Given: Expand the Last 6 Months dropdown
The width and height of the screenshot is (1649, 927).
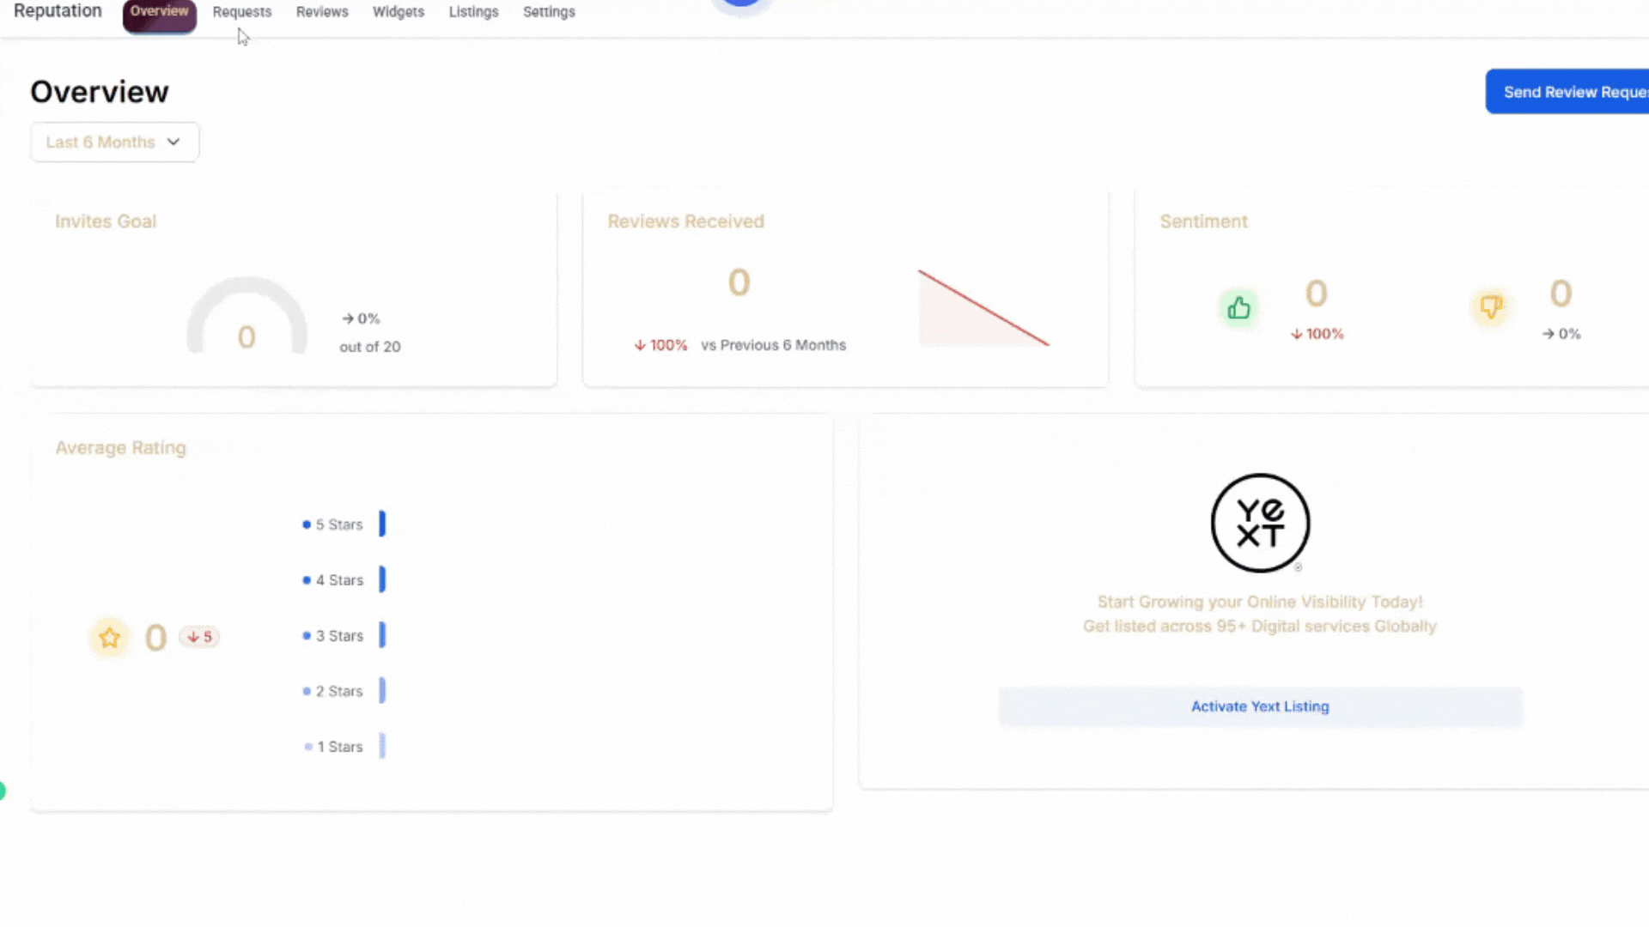Looking at the screenshot, I should [115, 142].
